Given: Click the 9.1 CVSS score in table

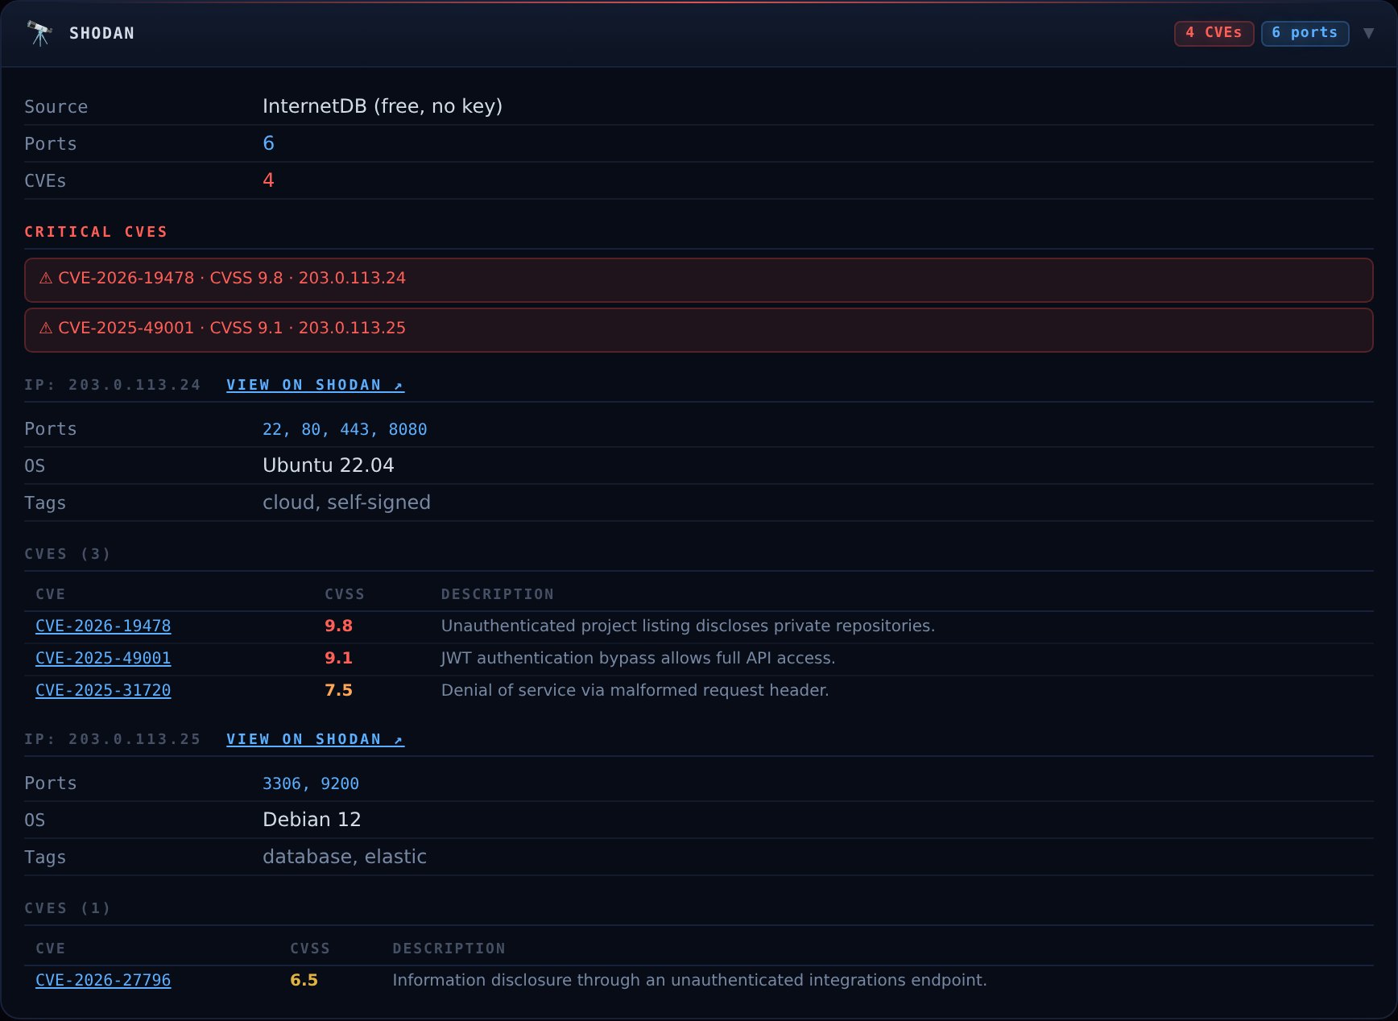Looking at the screenshot, I should click(x=339, y=658).
